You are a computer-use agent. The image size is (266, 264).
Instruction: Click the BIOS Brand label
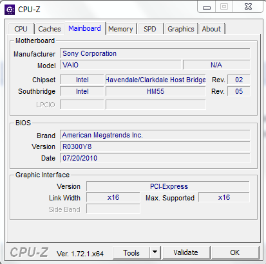(46, 136)
